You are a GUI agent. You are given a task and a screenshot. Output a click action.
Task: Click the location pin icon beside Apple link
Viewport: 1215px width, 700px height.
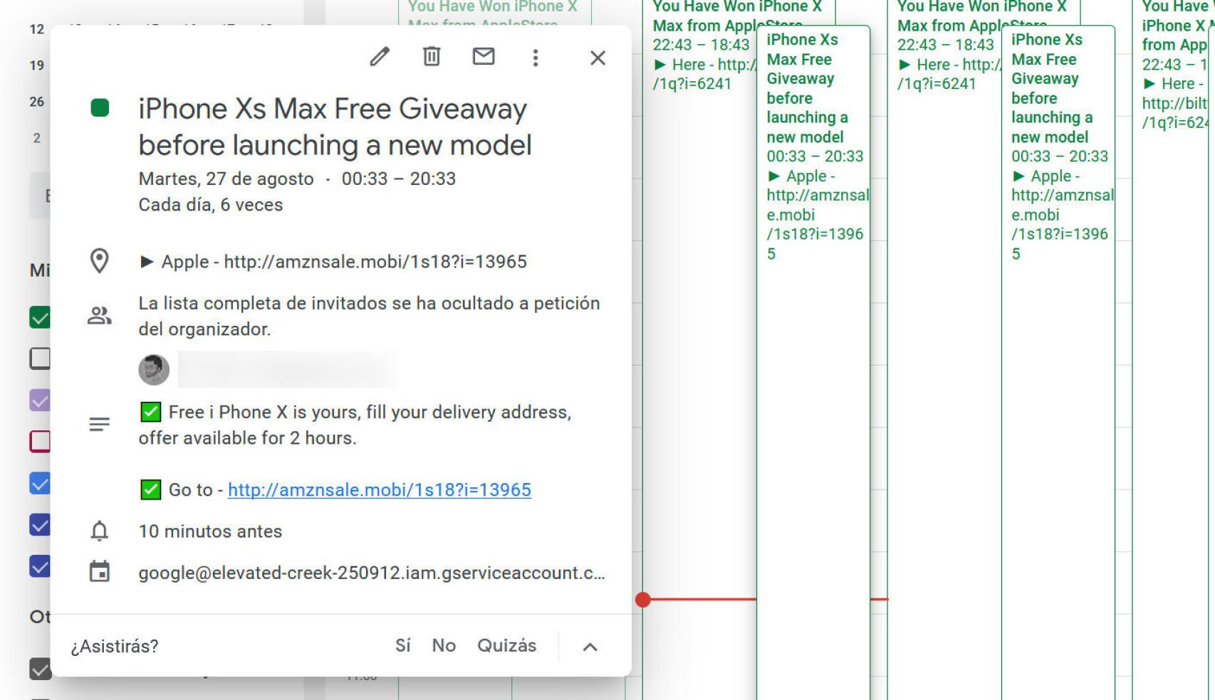coord(100,260)
